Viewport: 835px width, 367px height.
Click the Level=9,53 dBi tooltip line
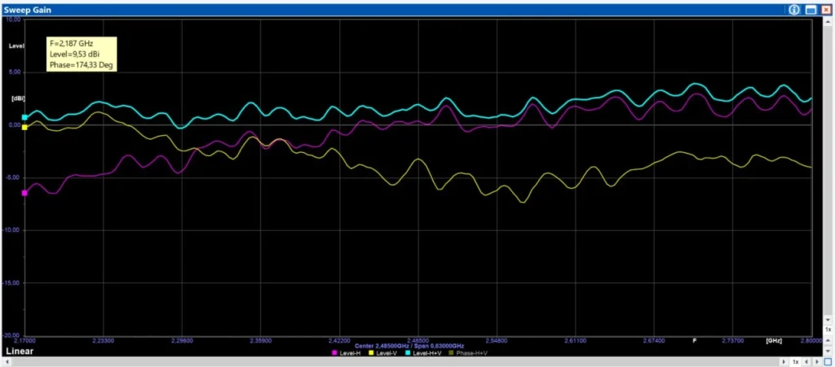tap(76, 55)
